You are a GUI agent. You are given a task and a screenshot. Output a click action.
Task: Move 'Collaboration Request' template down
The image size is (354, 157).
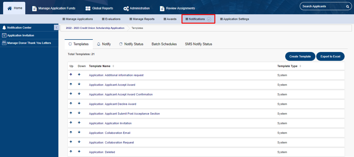pyautogui.click(x=79, y=142)
